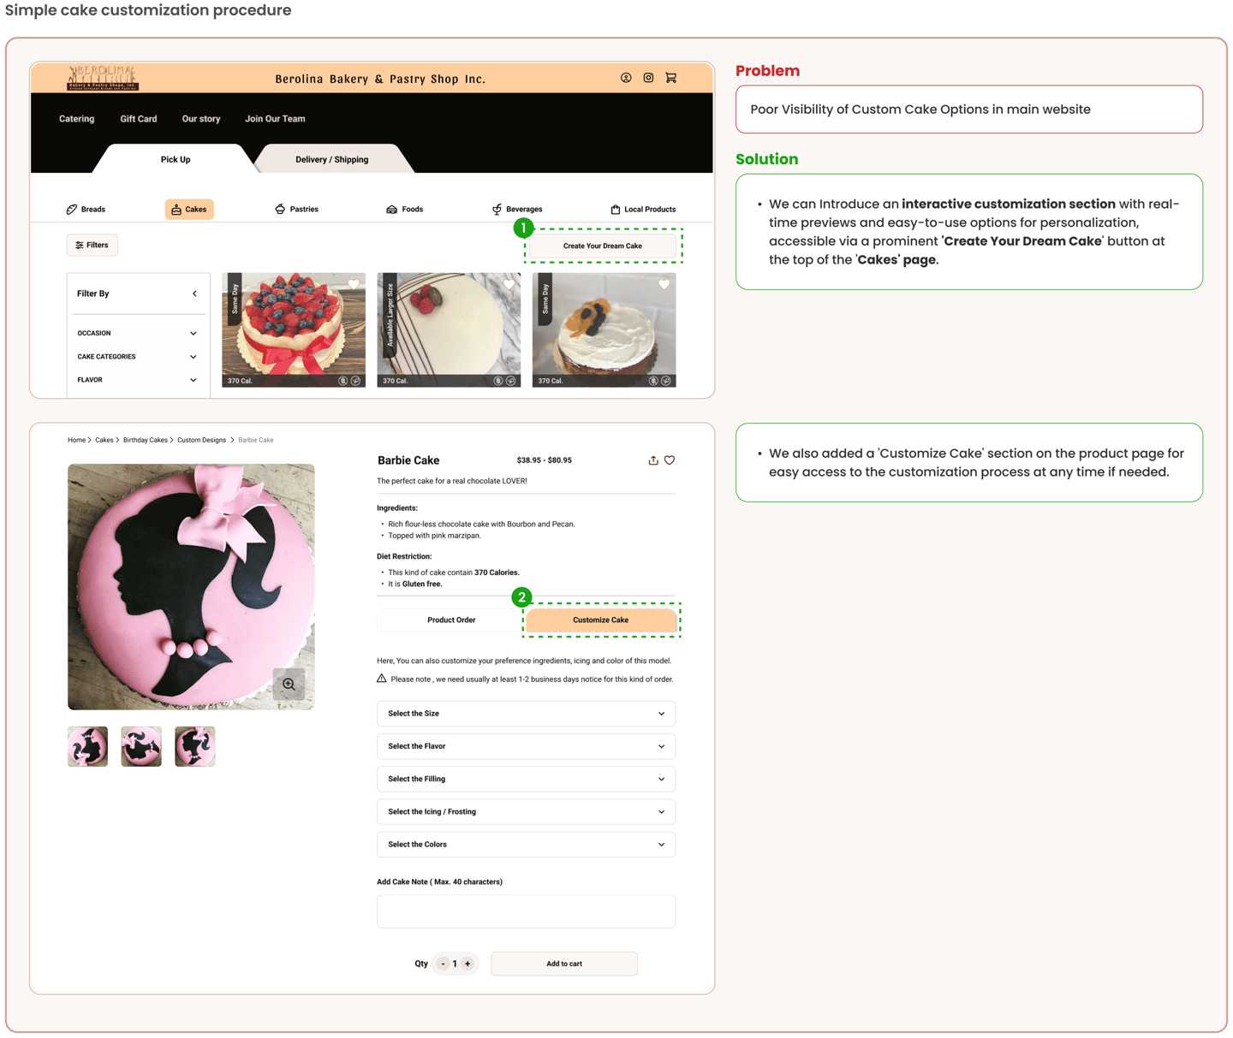Screen dimensions: 1233x1038
Task: Open the Catering menu item
Action: (77, 119)
